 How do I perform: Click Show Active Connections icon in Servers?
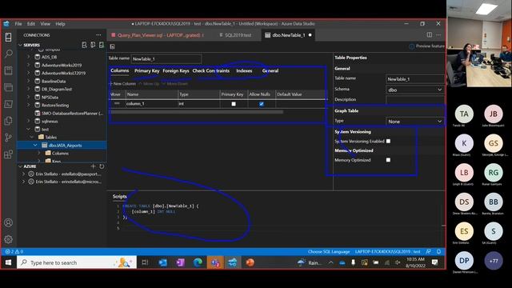click(x=102, y=45)
